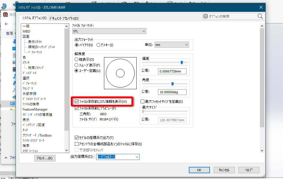Click the back arrow in the window behind

click(6, 24)
